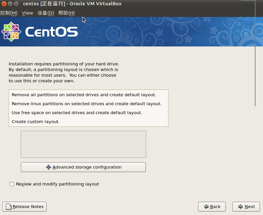Click inside the empty drive selection box

83,144
